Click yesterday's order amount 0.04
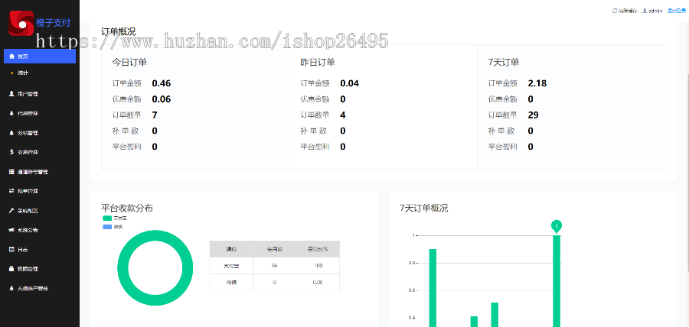This screenshot has width=689, height=327. click(x=349, y=83)
